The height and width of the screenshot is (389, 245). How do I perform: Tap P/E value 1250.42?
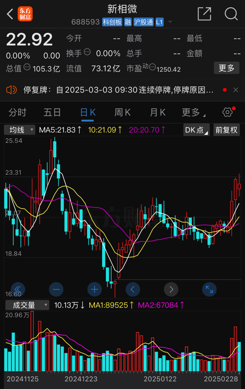pos(169,69)
